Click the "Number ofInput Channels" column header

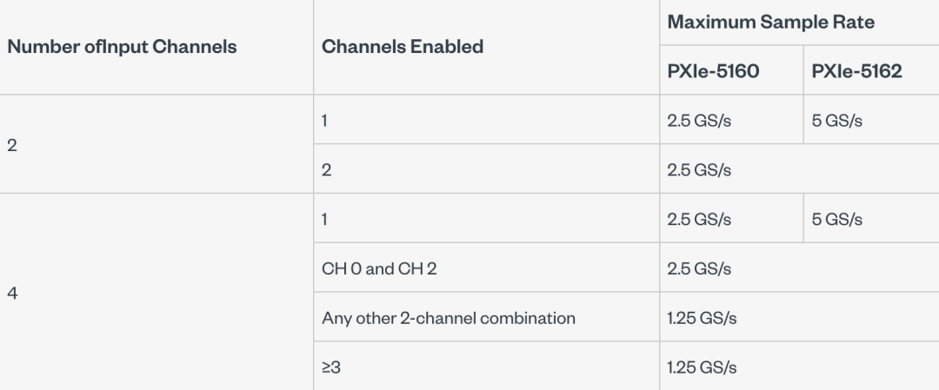point(123,47)
